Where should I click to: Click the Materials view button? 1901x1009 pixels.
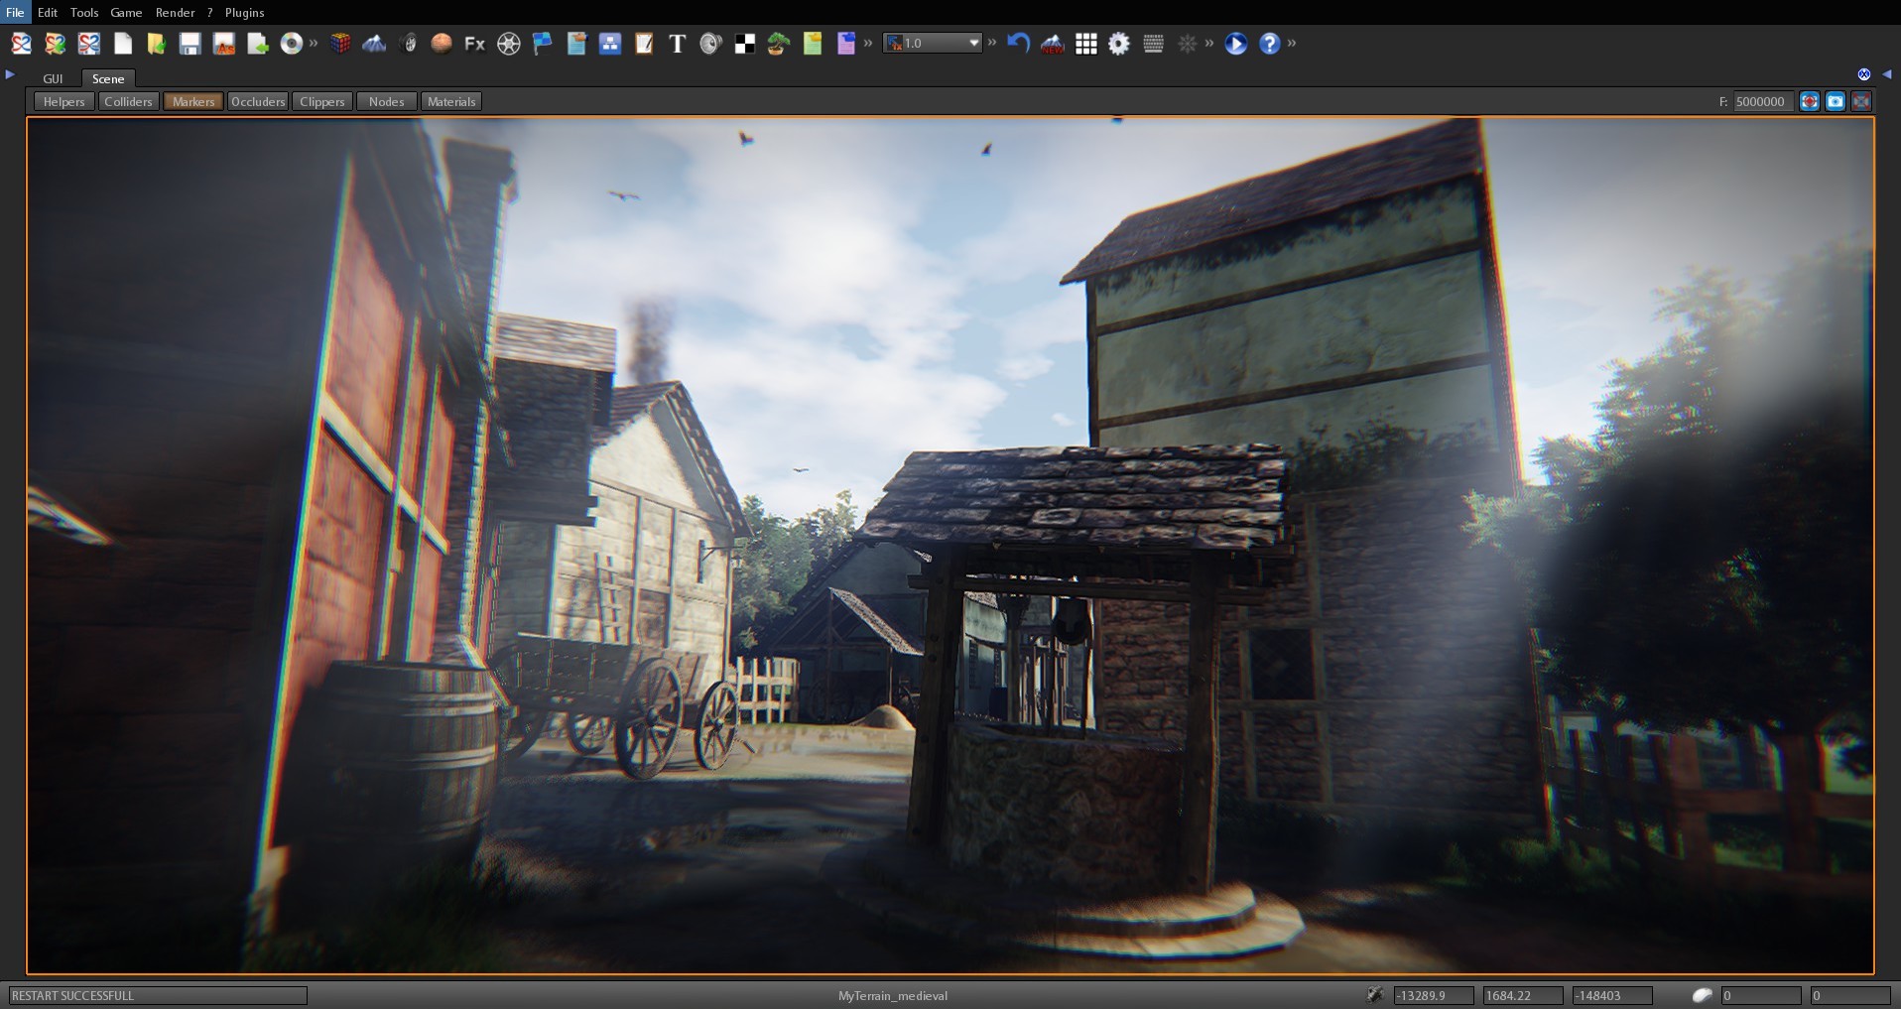point(451,100)
